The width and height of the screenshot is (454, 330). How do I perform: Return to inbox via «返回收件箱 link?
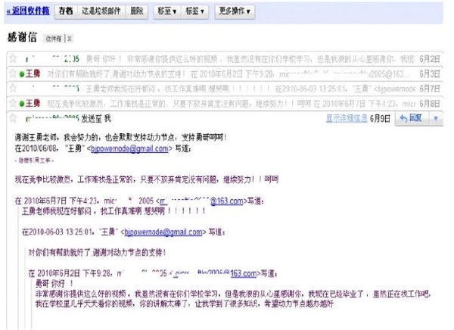pyautogui.click(x=28, y=11)
